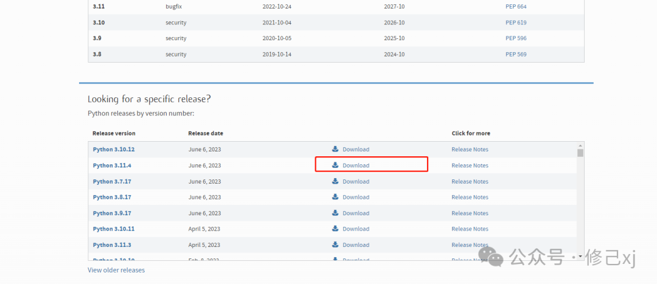Click Download text for Python 3.10.11
The width and height of the screenshot is (657, 284).
tap(356, 229)
